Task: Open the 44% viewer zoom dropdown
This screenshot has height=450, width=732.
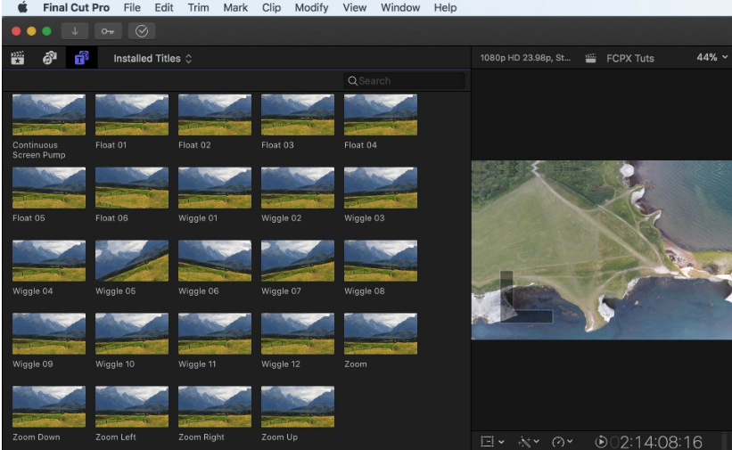Action: point(711,58)
